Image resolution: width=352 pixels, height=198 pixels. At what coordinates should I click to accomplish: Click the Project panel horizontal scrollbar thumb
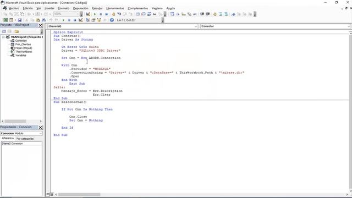click(x=15, y=121)
